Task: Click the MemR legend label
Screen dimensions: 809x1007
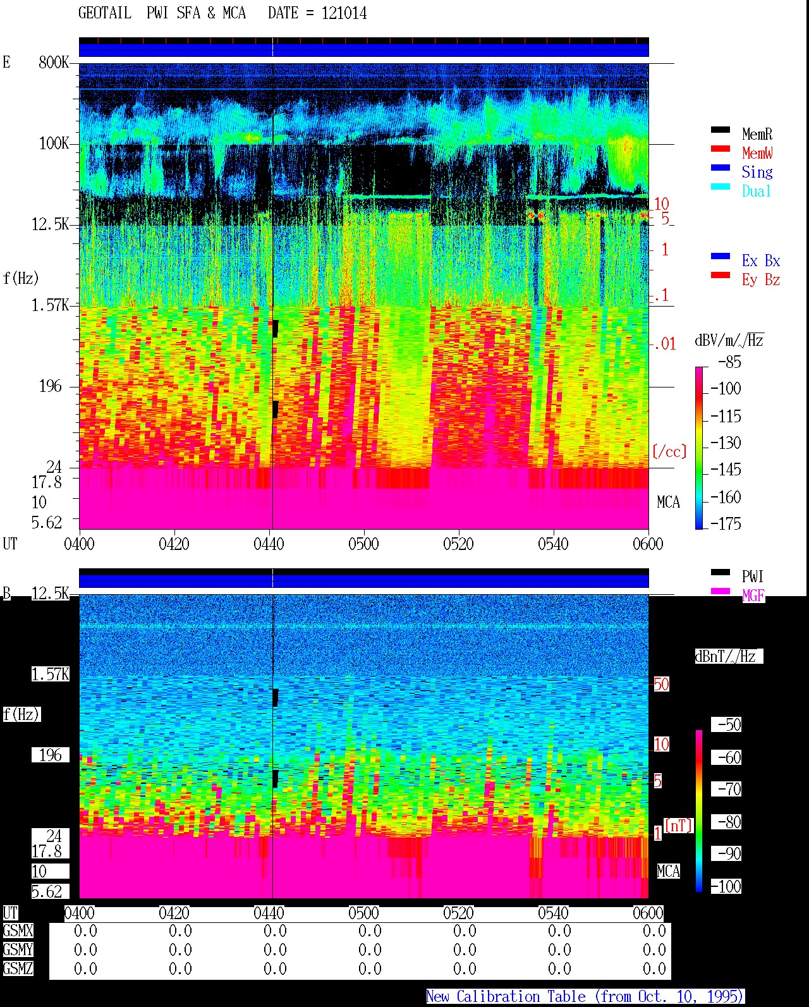Action: point(757,134)
